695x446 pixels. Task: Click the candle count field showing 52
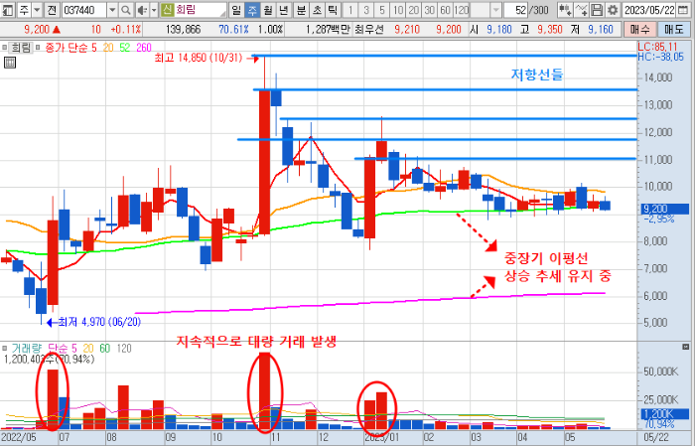coord(516,10)
